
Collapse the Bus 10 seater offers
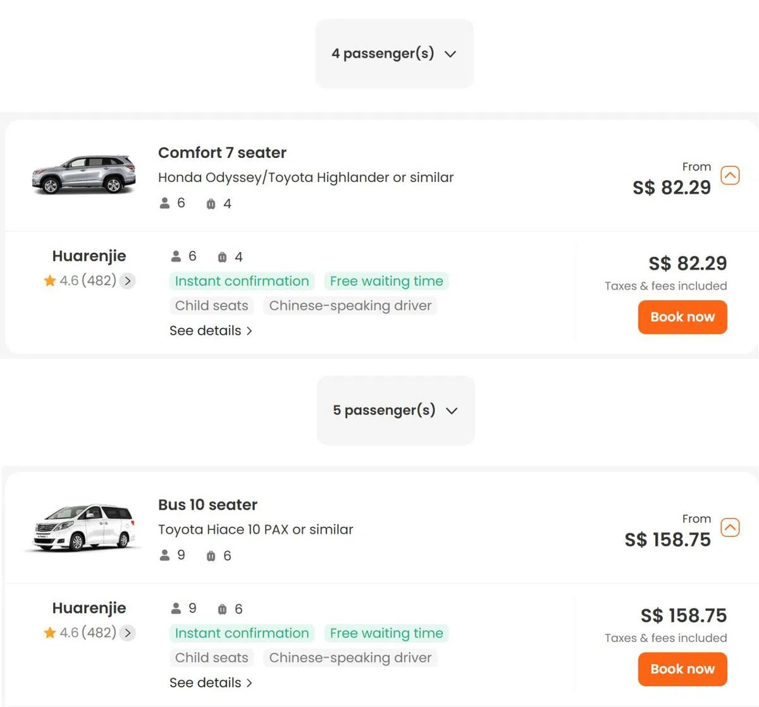point(730,528)
